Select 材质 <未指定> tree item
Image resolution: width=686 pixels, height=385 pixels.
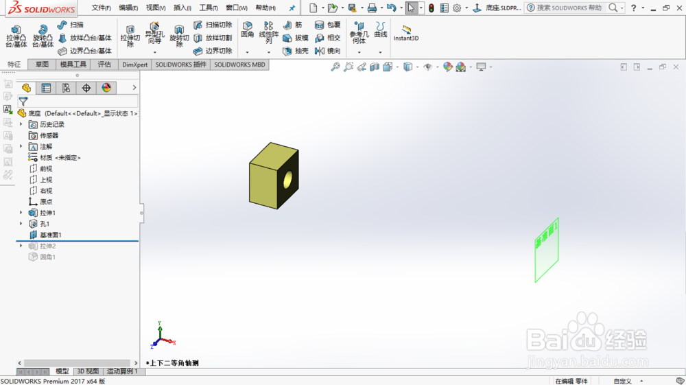[x=55, y=158]
